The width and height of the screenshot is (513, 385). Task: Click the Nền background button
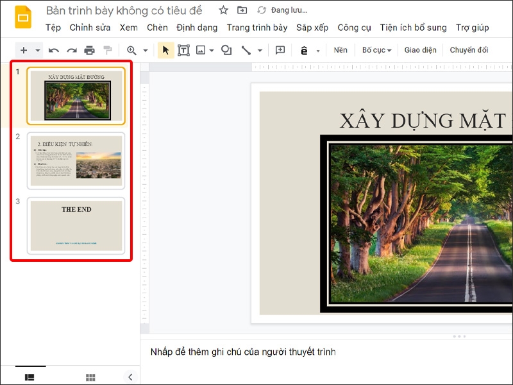pos(341,50)
